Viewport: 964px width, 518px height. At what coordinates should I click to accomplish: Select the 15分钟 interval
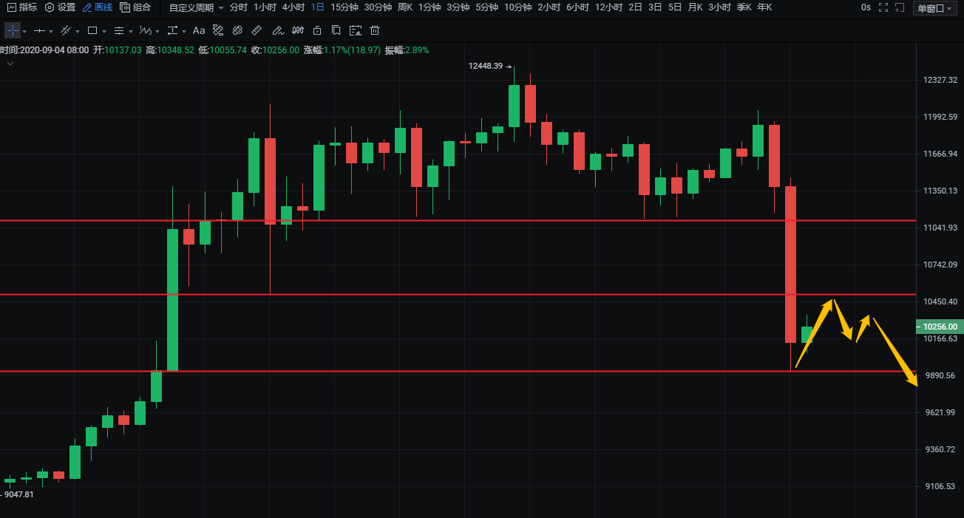click(344, 7)
